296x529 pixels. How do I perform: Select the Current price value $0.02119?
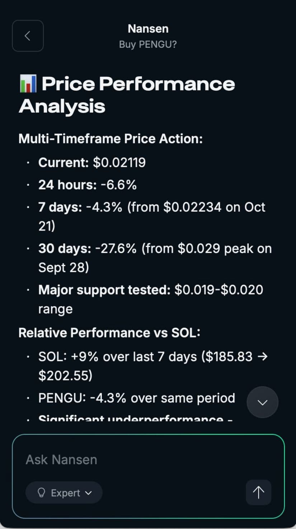(92, 162)
